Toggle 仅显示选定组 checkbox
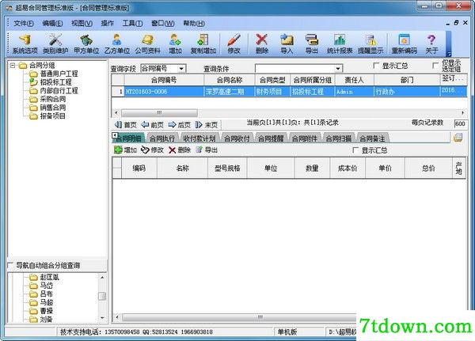Viewport: 475px width, 341px height. [x=435, y=65]
